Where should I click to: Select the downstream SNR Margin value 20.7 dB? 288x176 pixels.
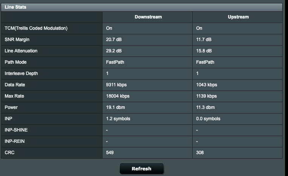114,40
